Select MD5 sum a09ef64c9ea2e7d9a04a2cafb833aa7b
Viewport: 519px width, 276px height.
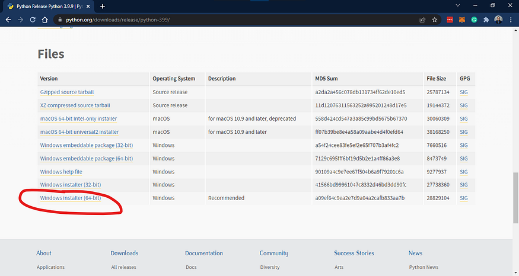coord(360,198)
